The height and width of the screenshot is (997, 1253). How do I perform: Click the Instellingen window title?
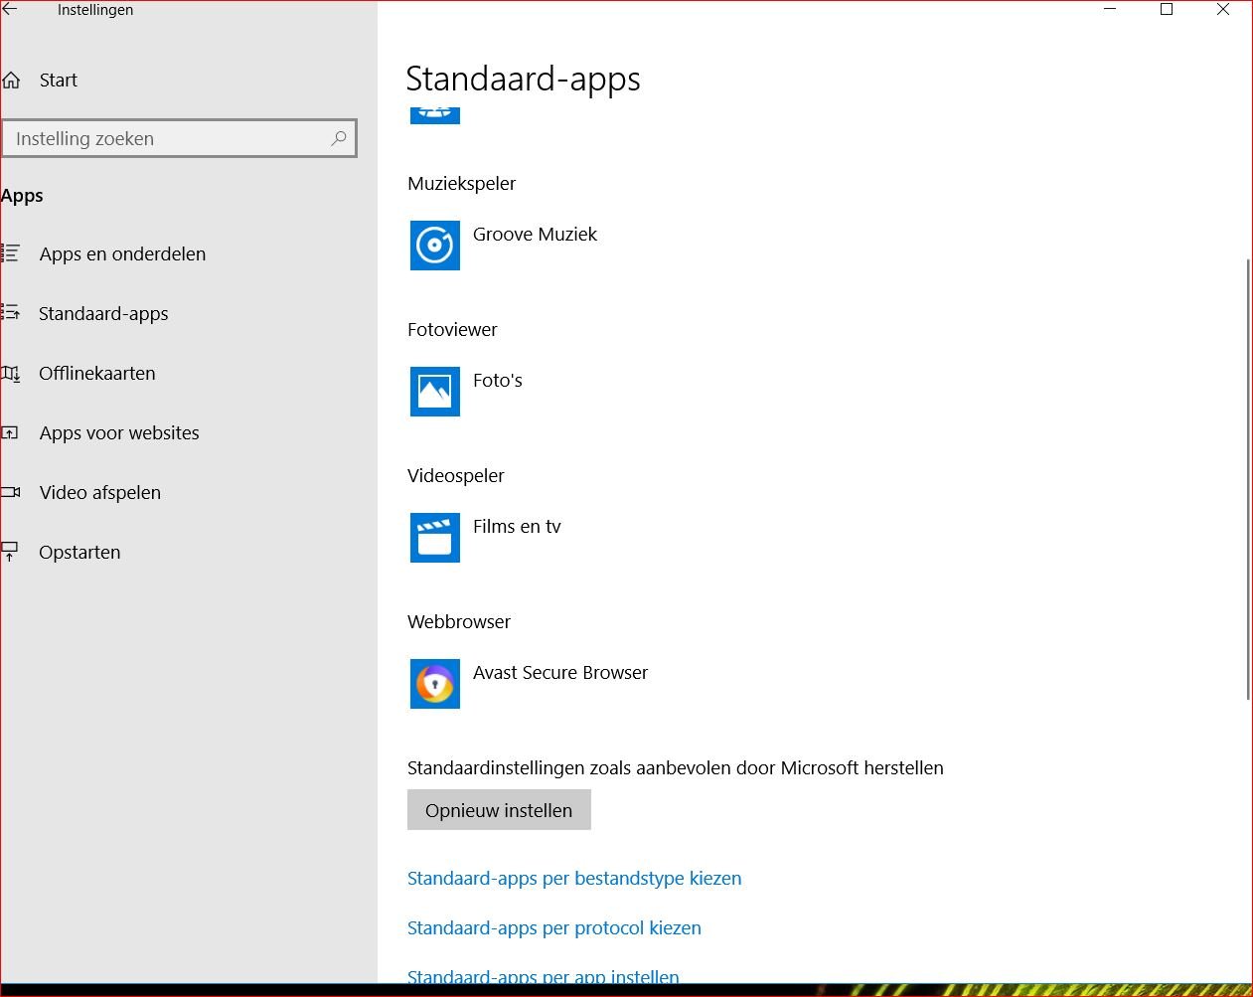pos(95,10)
